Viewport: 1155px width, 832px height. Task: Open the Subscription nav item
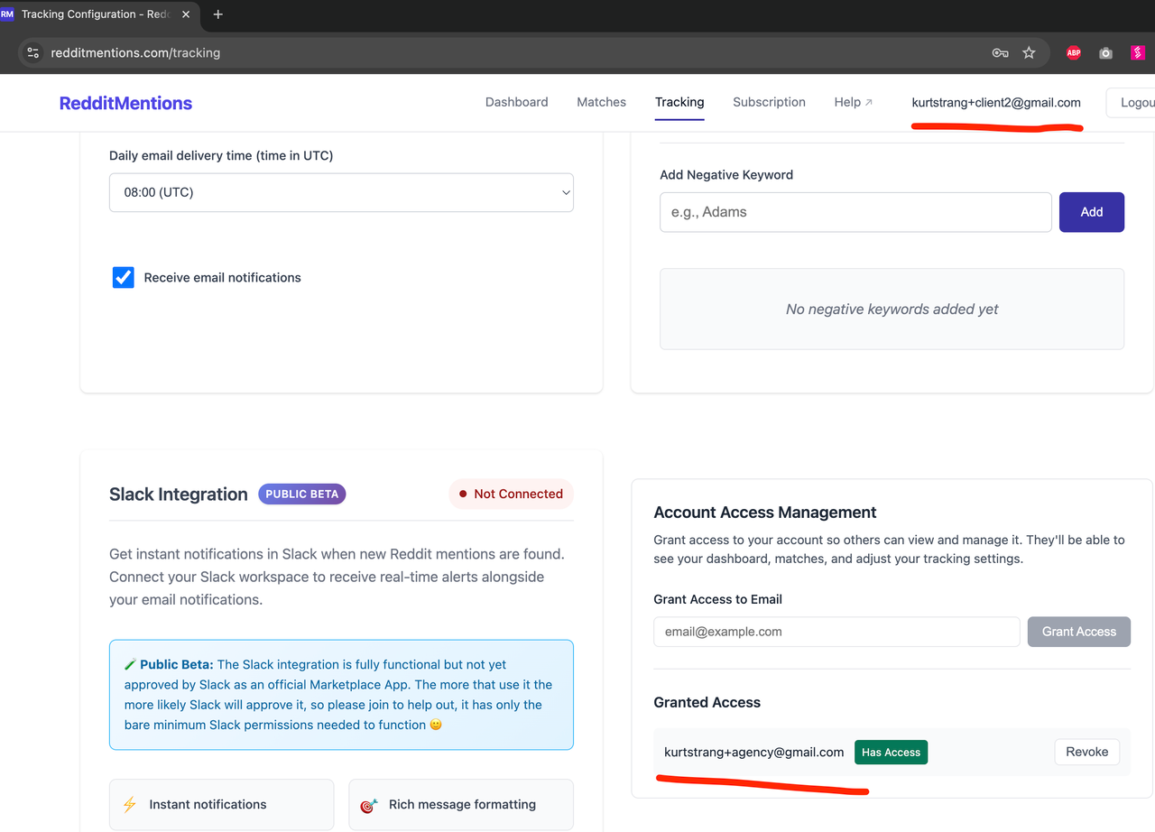[x=770, y=102]
